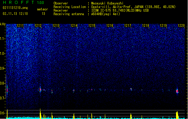Click the Receiving Location label

pyautogui.click(x=70, y=7)
